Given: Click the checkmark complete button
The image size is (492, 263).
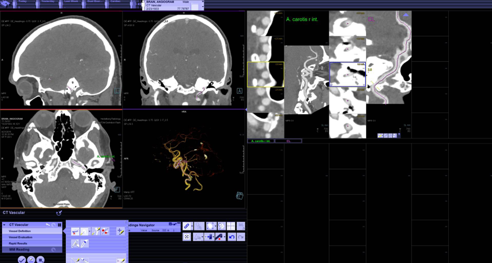Looking at the screenshot, I should (x=22, y=259).
